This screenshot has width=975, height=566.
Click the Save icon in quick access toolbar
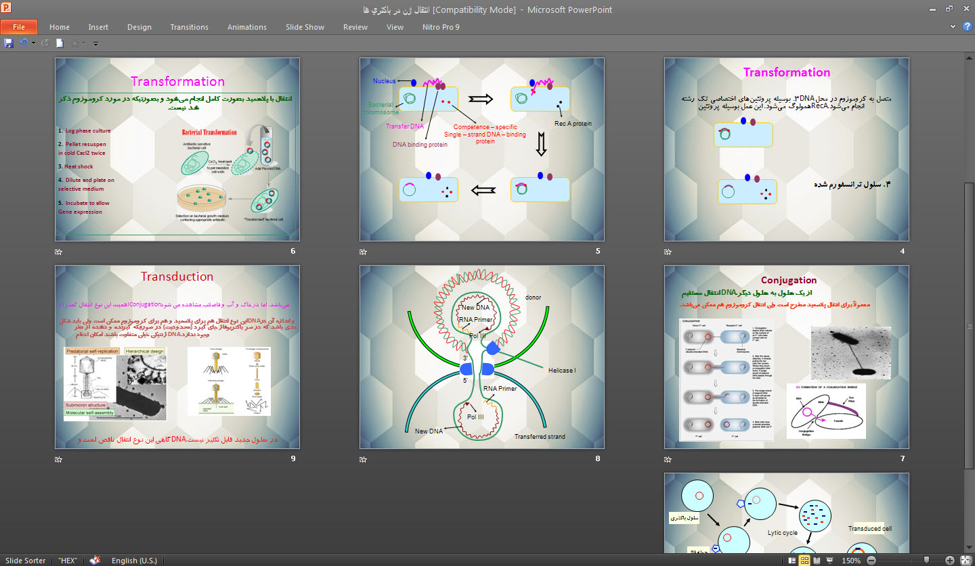tap(9, 43)
